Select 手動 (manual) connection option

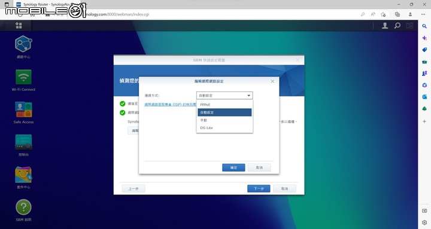[224, 120]
